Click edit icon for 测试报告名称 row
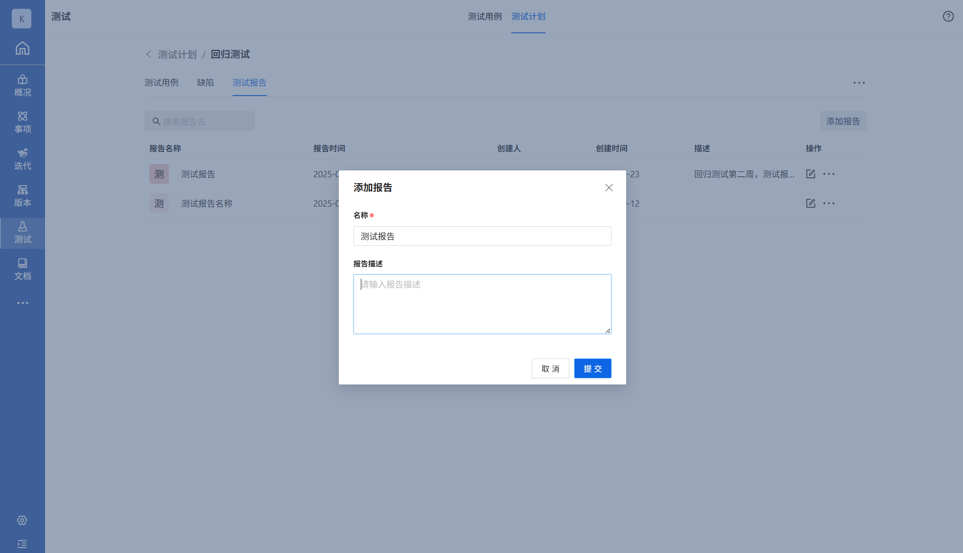The height and width of the screenshot is (553, 963). pos(810,203)
